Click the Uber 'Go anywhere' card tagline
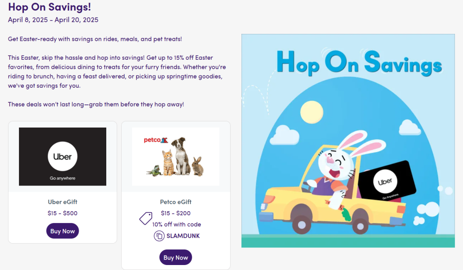The width and height of the screenshot is (463, 270). click(x=62, y=178)
